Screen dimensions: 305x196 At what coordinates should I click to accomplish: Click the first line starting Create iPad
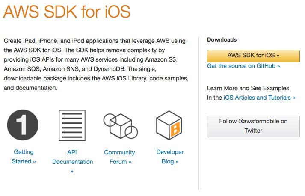94,41
